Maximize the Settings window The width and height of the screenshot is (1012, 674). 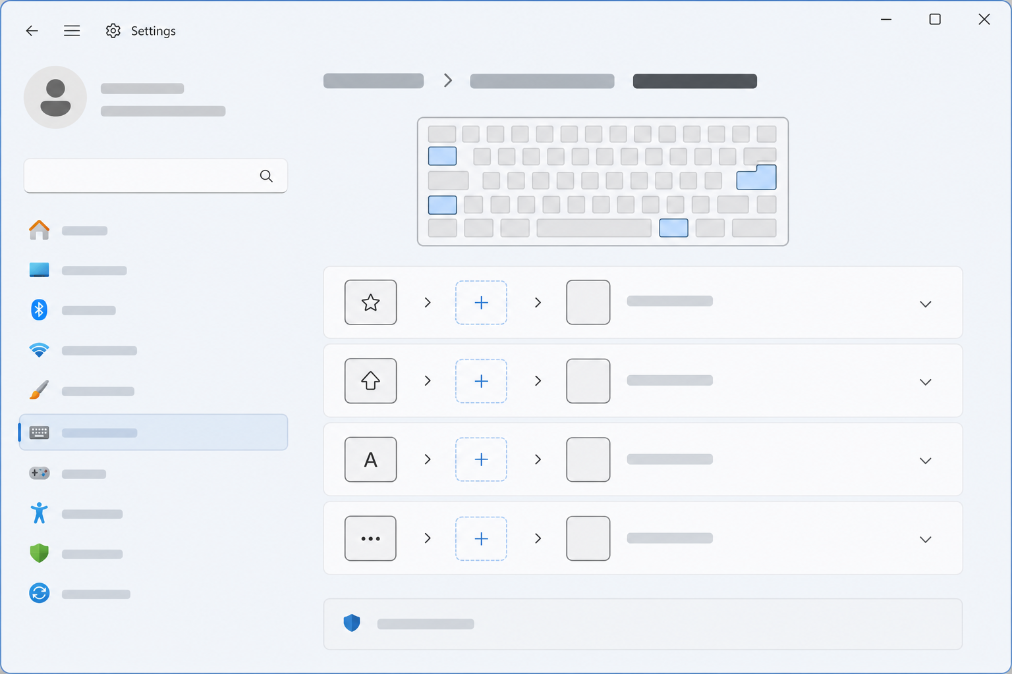click(x=935, y=19)
